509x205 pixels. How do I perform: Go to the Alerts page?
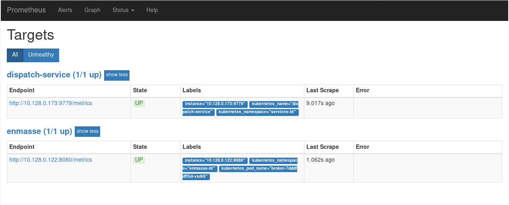coord(65,10)
